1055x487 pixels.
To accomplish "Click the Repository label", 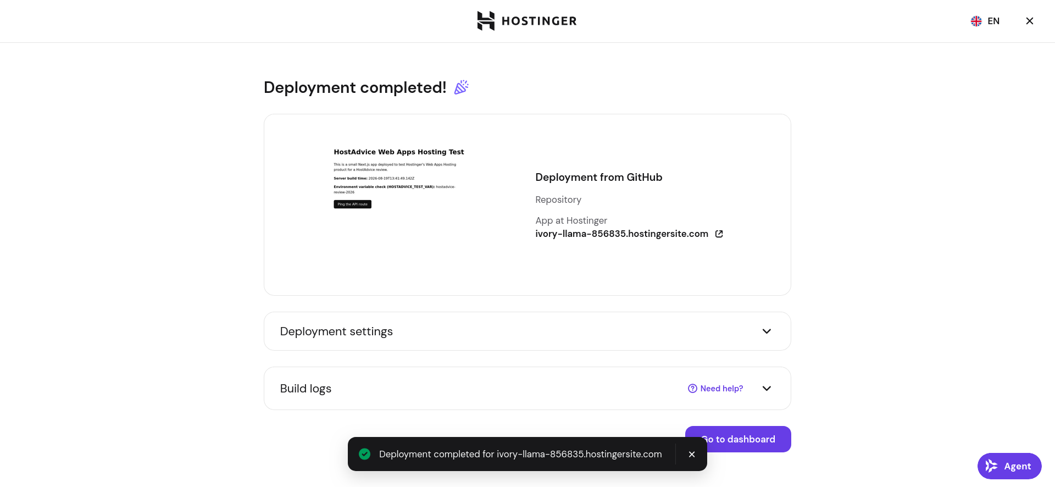I will (x=558, y=200).
